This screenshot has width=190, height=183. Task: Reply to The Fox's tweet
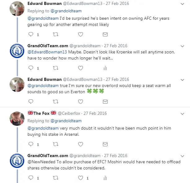point(31,144)
